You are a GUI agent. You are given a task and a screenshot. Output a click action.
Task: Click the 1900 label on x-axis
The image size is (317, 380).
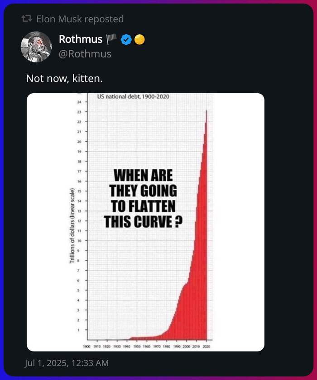pos(87,347)
